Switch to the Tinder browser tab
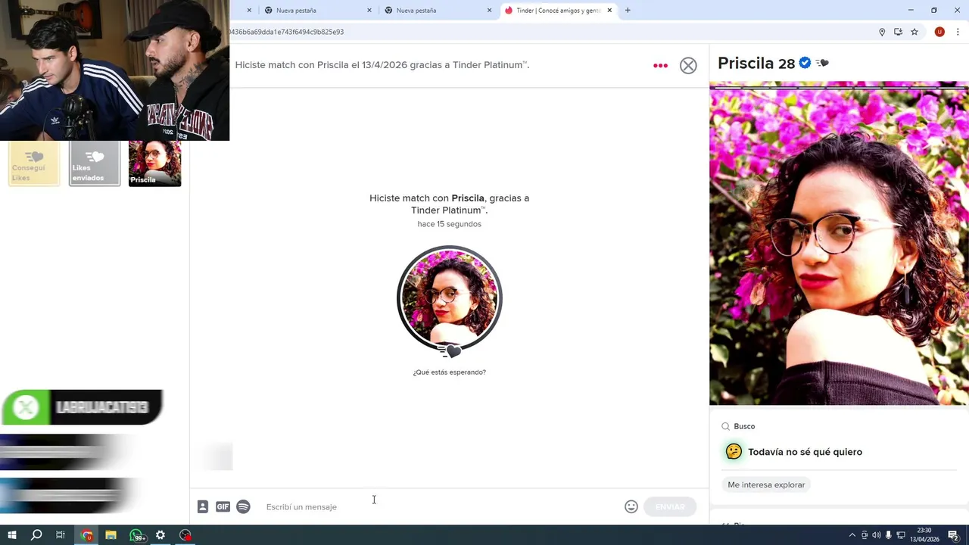The height and width of the screenshot is (545, 969). click(x=558, y=11)
